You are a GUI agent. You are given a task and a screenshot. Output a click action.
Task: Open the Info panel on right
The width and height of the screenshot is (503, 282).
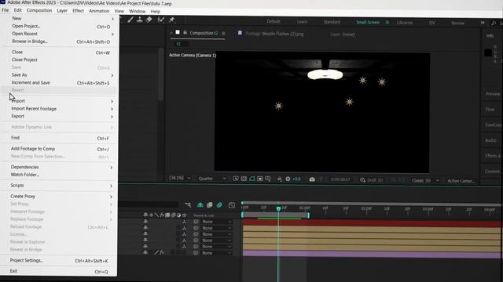(490, 35)
